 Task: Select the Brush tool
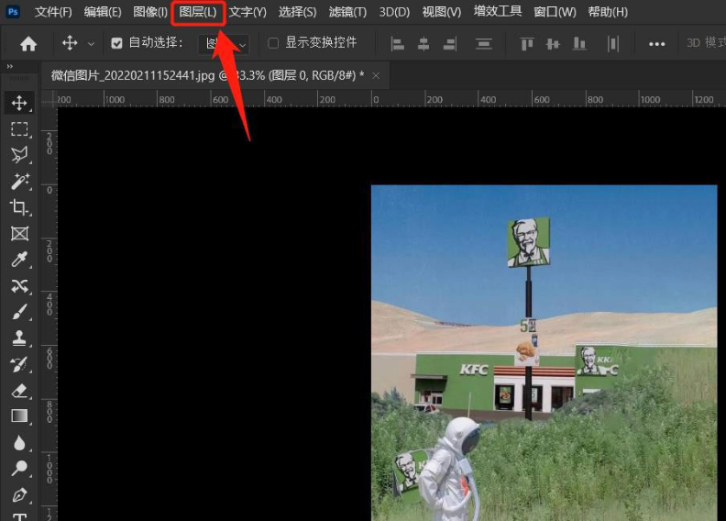(19, 312)
